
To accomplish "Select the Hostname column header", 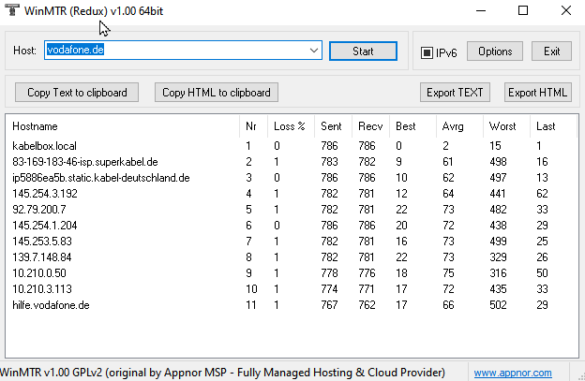I will pyautogui.click(x=123, y=126).
